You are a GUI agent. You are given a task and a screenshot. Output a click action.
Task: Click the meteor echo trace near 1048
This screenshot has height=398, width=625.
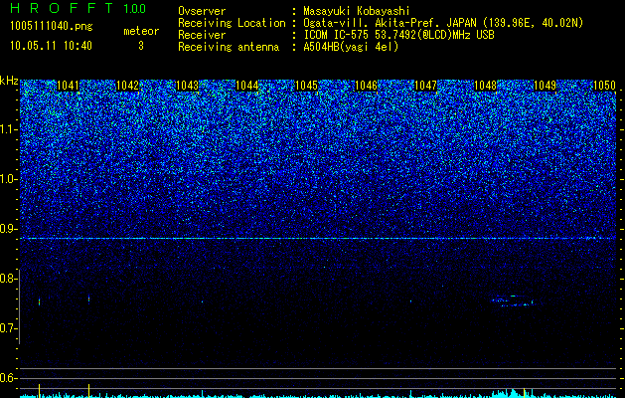513,300
